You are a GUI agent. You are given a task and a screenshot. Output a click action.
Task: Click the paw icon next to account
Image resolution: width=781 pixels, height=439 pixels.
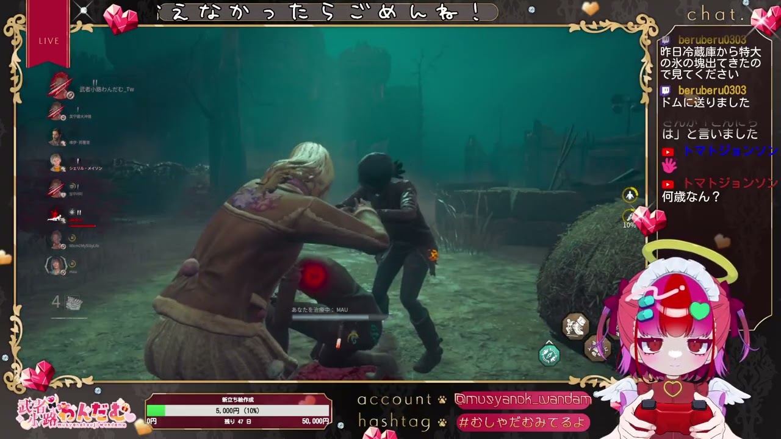click(x=442, y=400)
